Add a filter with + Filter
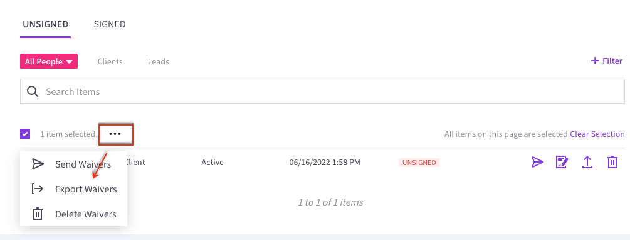The width and height of the screenshot is (630, 240). [606, 61]
